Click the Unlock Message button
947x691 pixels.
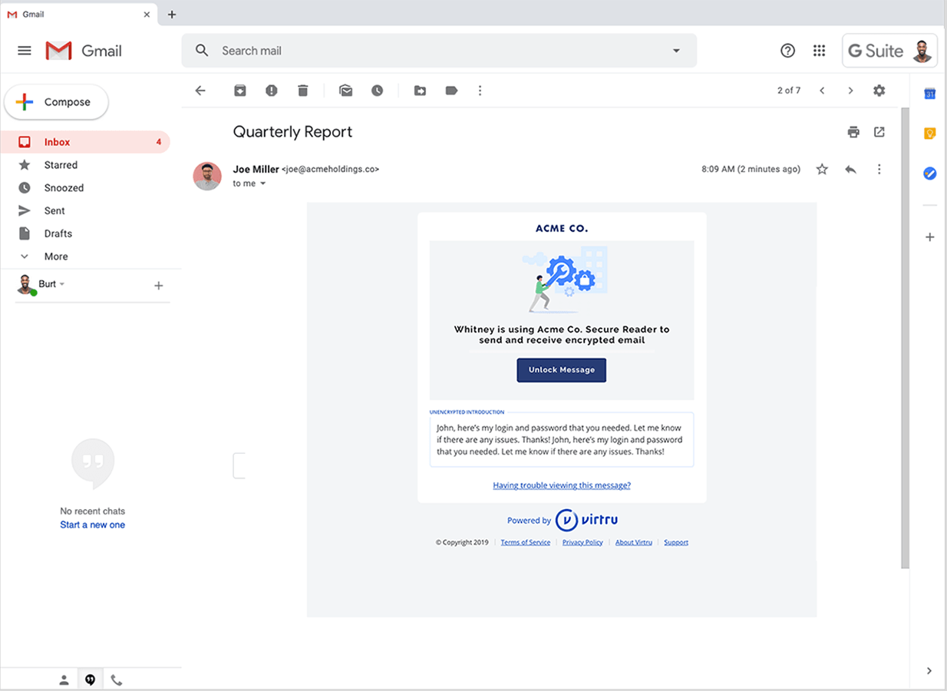562,370
